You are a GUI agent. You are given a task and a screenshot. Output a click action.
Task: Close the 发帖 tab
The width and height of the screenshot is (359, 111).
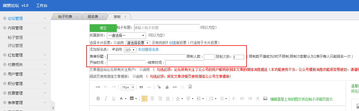pyautogui.click(x=125, y=17)
